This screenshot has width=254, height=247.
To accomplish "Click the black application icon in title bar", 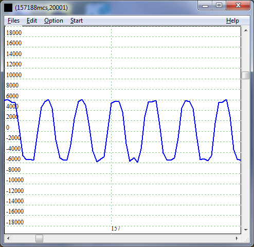I will click(8, 8).
